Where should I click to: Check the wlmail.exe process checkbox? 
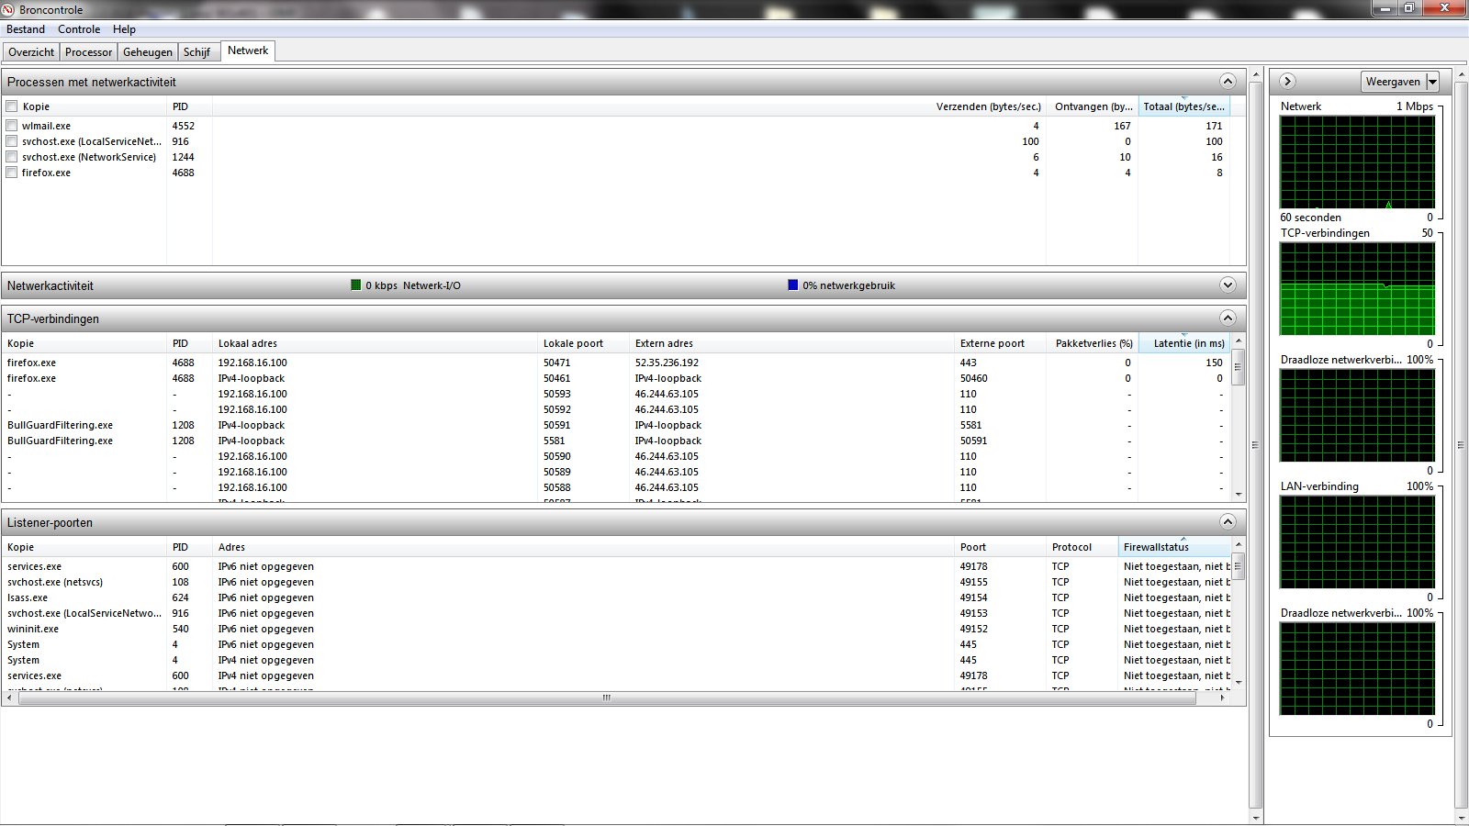pos(12,126)
